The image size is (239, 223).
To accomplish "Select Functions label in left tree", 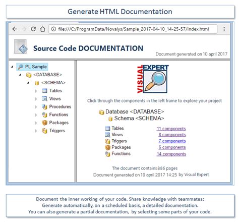I will pos(58,115).
